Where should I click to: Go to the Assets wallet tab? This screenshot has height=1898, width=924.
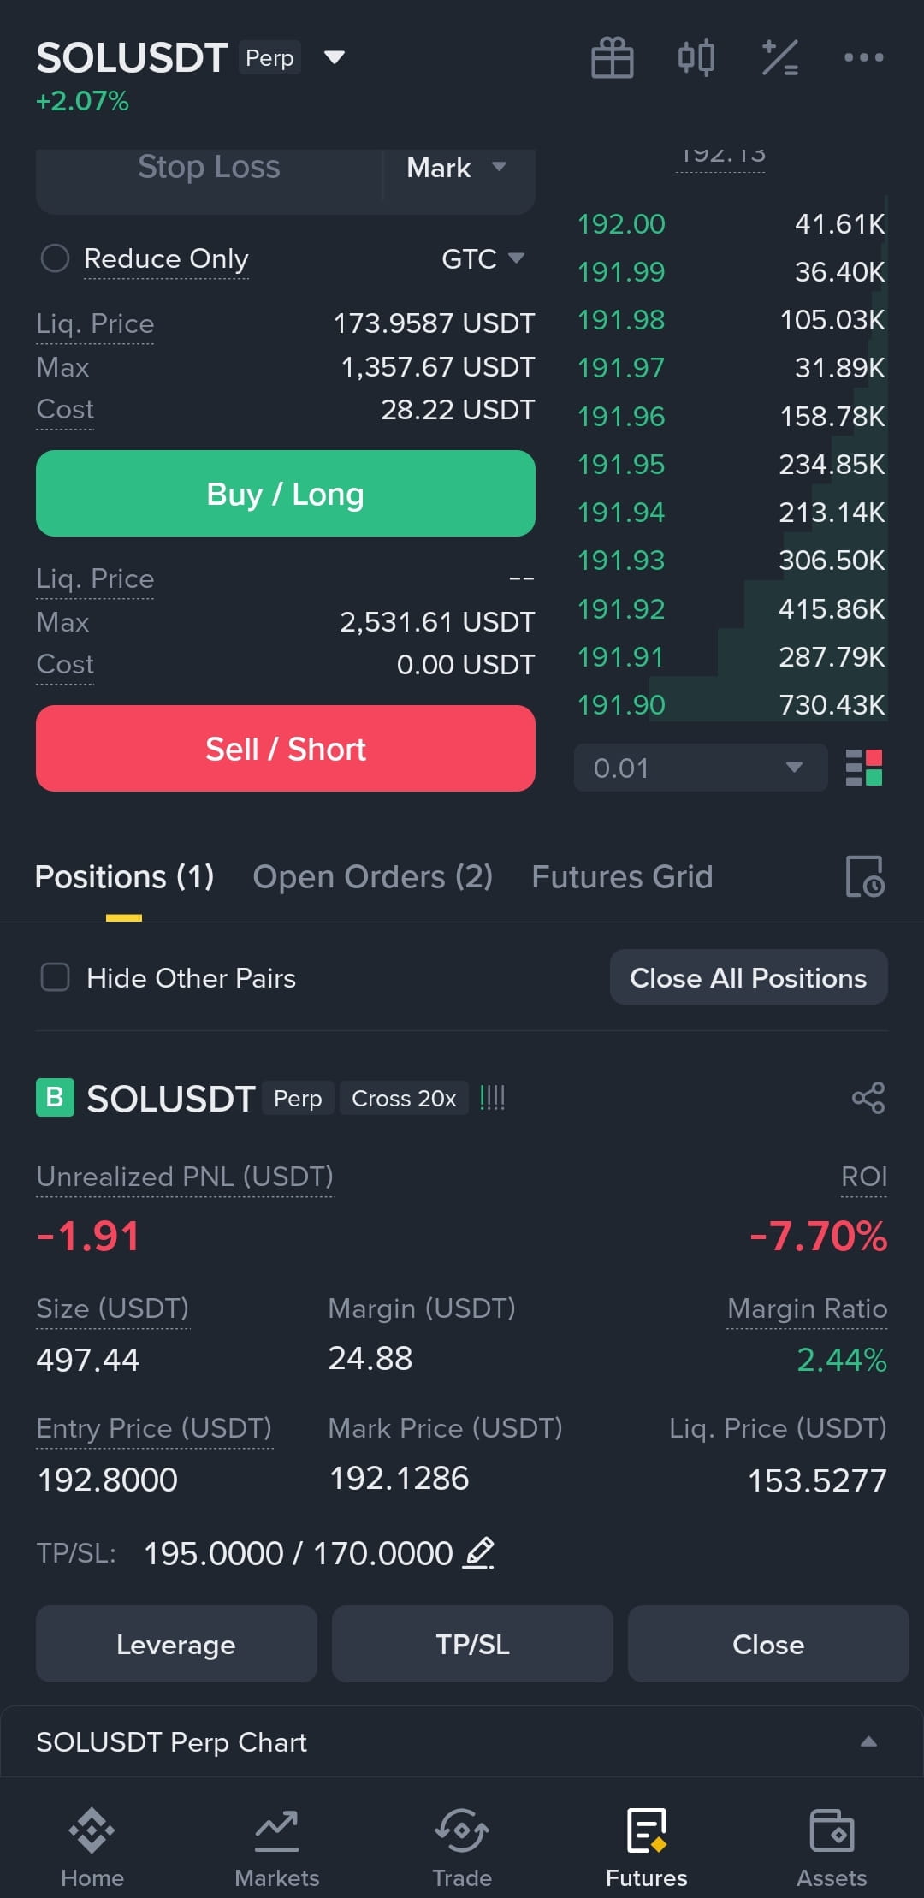pyautogui.click(x=832, y=1848)
